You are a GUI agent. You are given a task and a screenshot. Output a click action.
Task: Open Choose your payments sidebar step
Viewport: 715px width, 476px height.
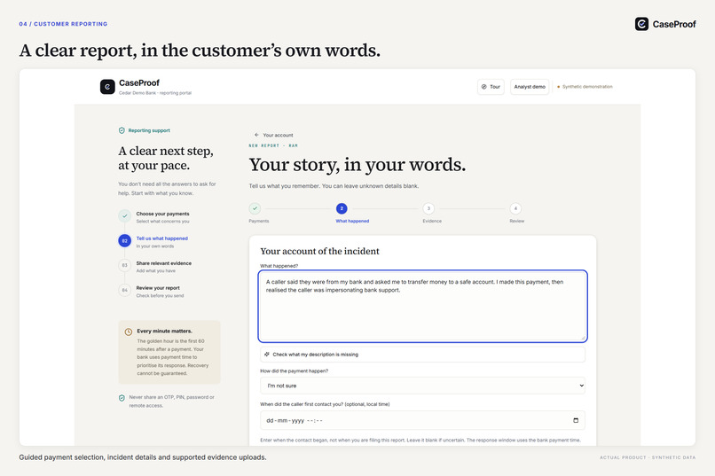162,217
